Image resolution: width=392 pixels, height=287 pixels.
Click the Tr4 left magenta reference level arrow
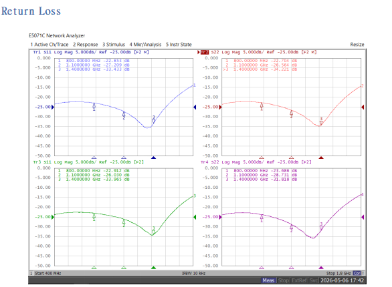(x=220, y=217)
